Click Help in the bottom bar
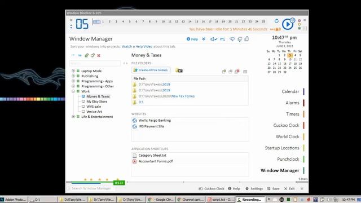 coord(234,188)
